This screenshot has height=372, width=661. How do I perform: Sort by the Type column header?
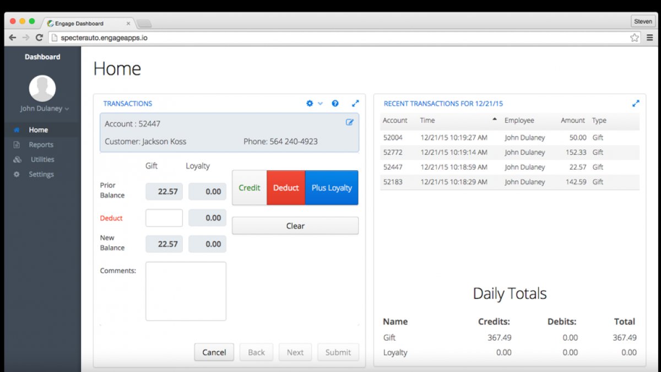pyautogui.click(x=599, y=121)
